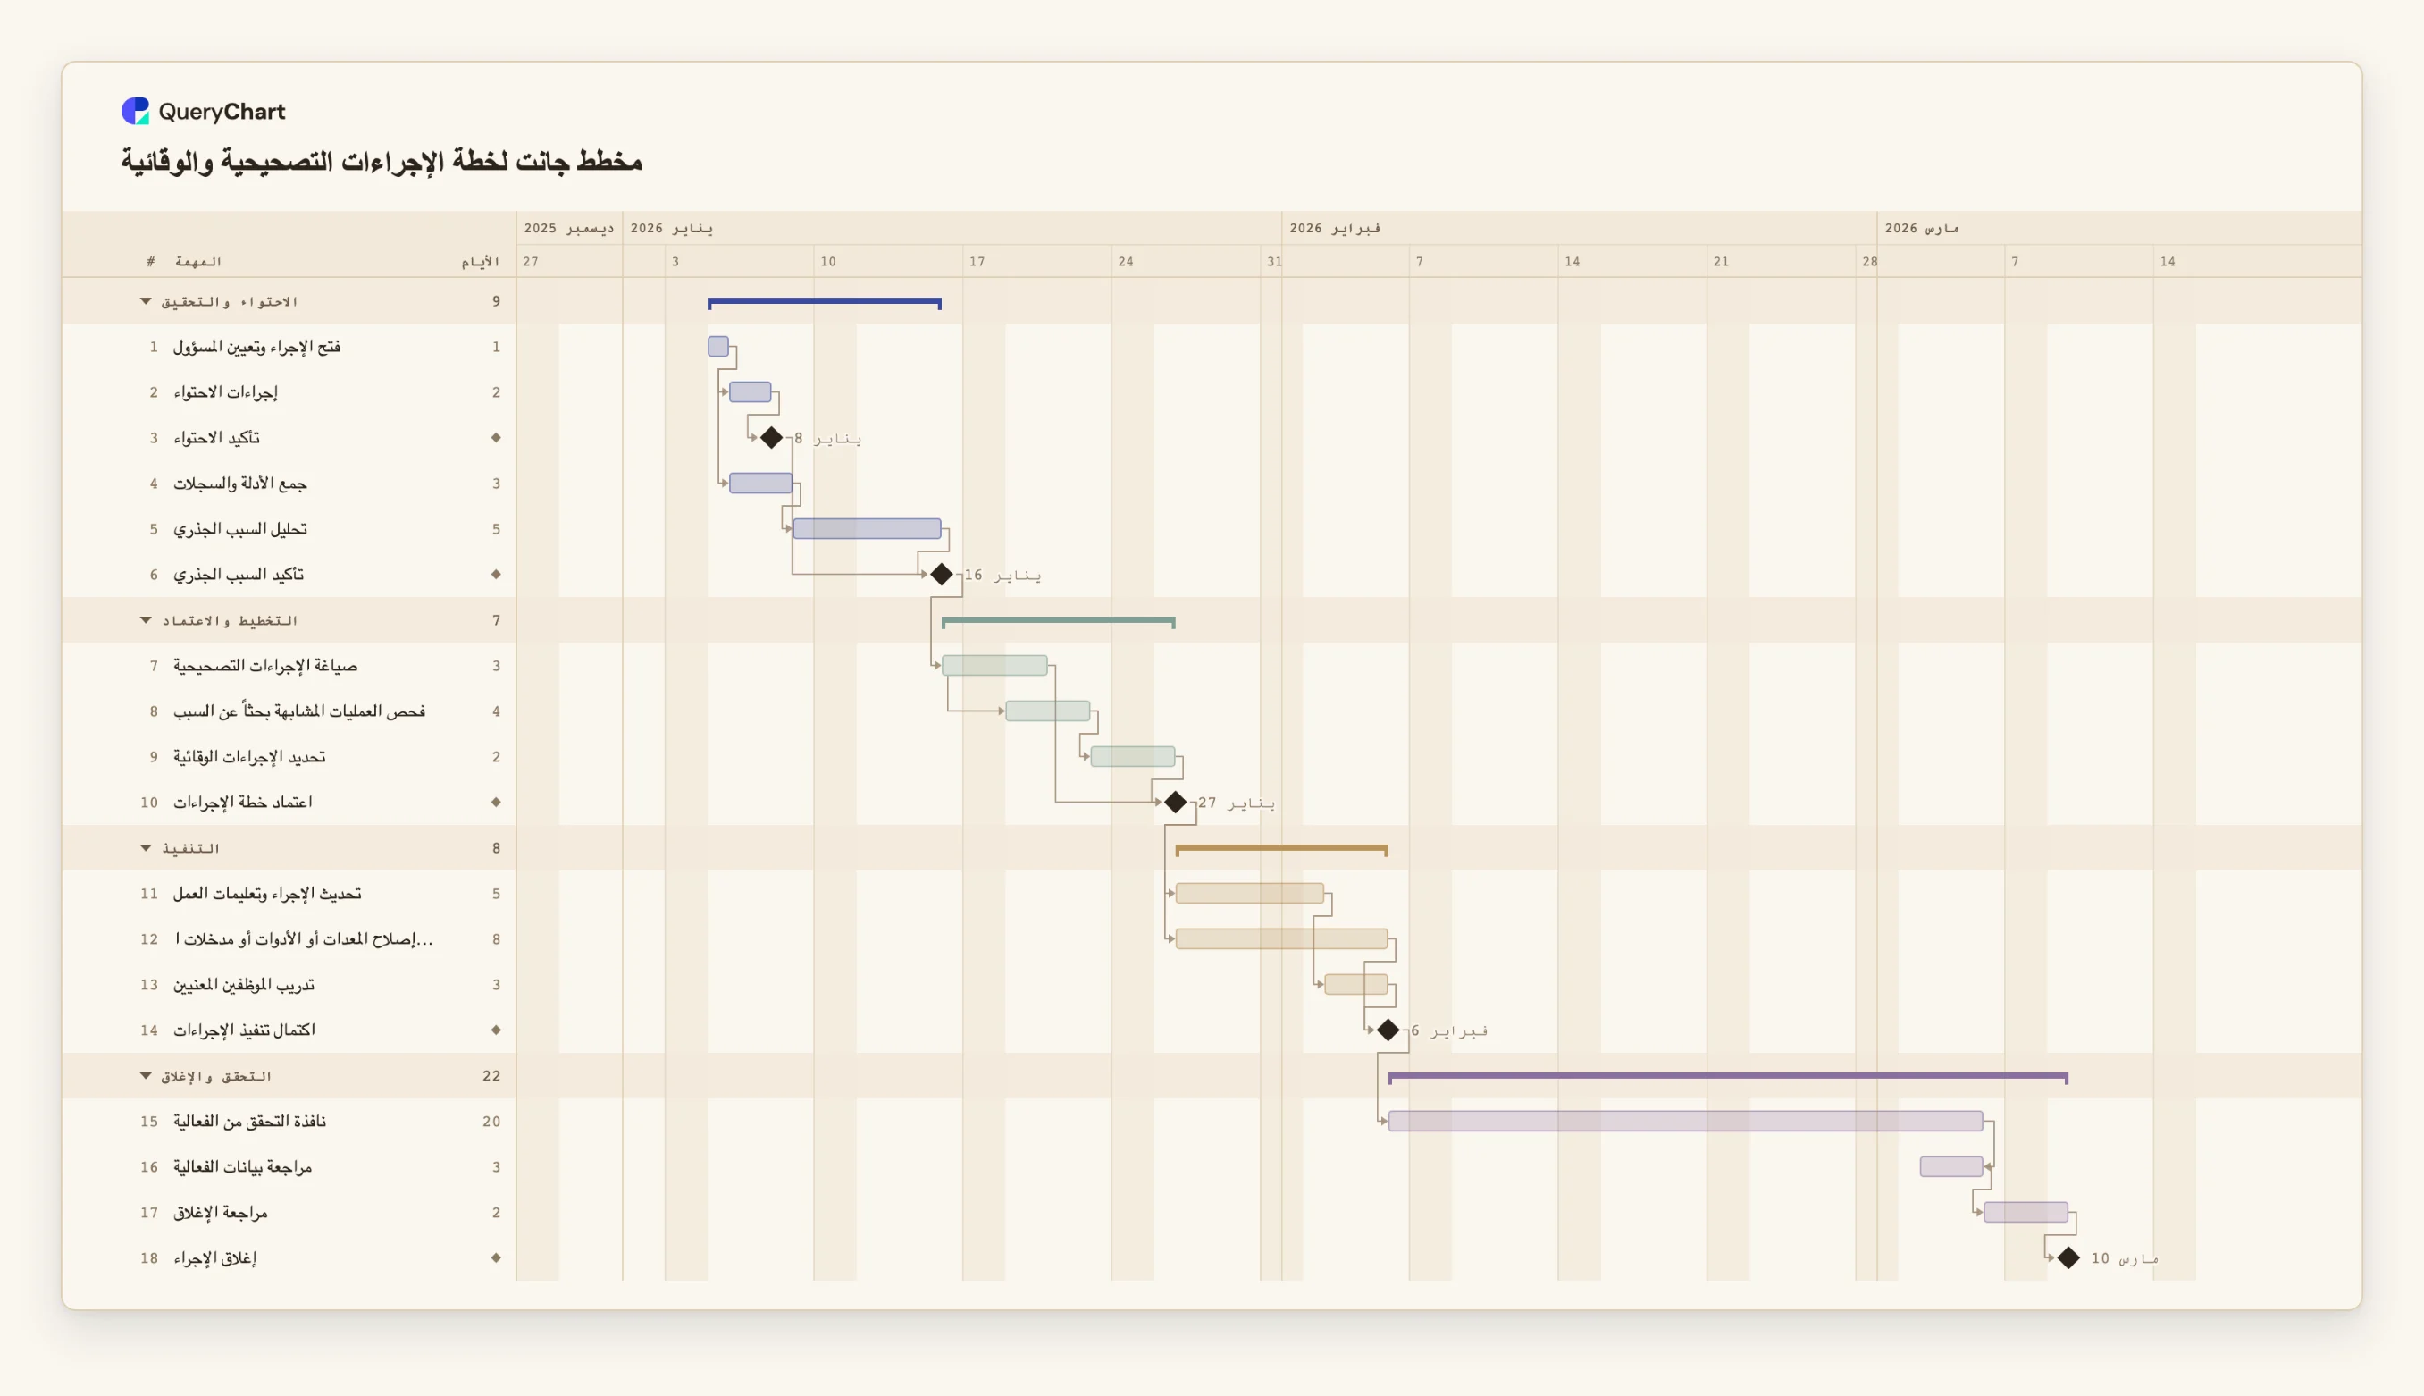
Task: Click the 8 يناير milestone diamond
Action: pos(772,438)
